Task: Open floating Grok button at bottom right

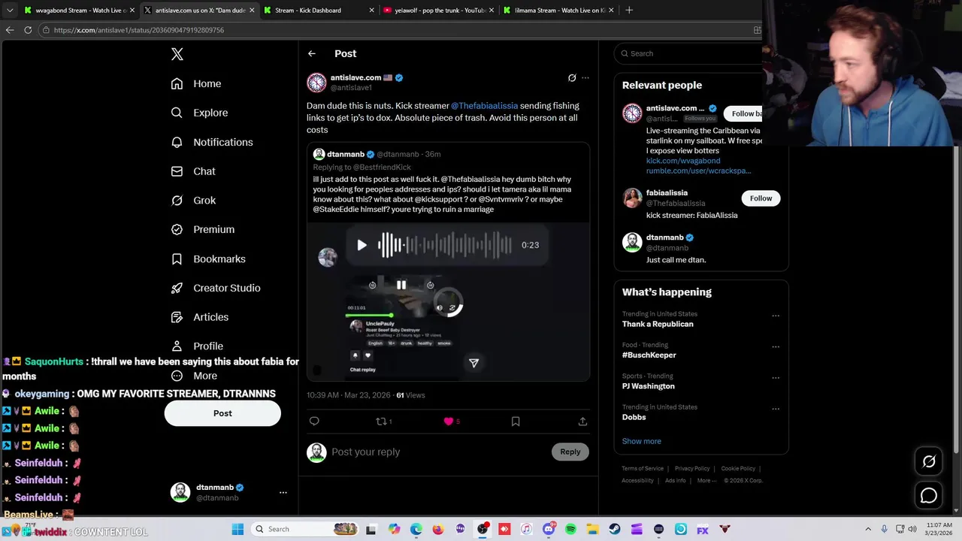Action: [x=929, y=462]
